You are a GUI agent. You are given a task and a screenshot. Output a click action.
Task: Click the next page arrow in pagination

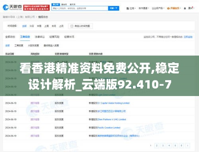(x=187, y=146)
